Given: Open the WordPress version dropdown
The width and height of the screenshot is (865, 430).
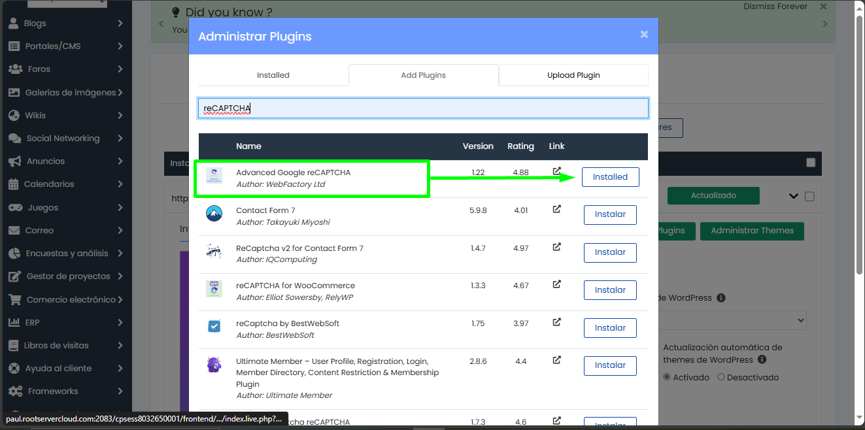Looking at the screenshot, I should pos(732,320).
